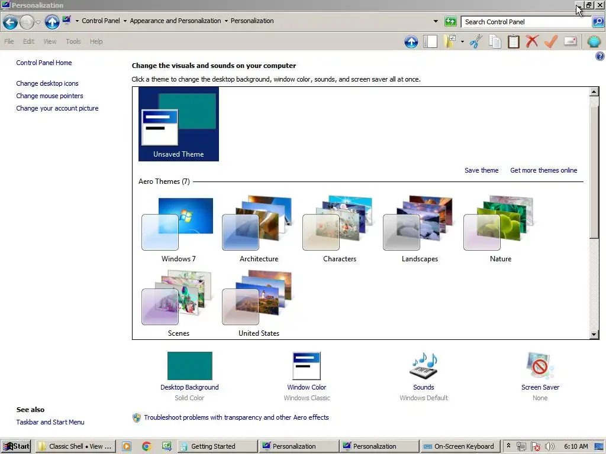Open the Edit menu

tap(28, 41)
